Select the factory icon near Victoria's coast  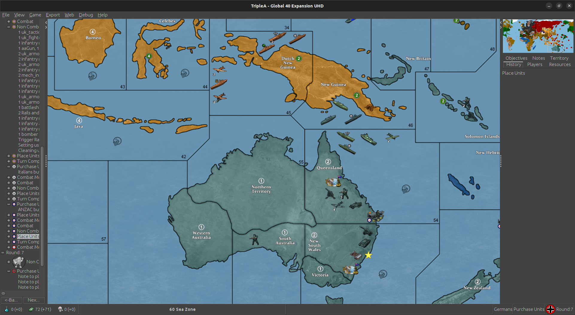pyautogui.click(x=350, y=269)
